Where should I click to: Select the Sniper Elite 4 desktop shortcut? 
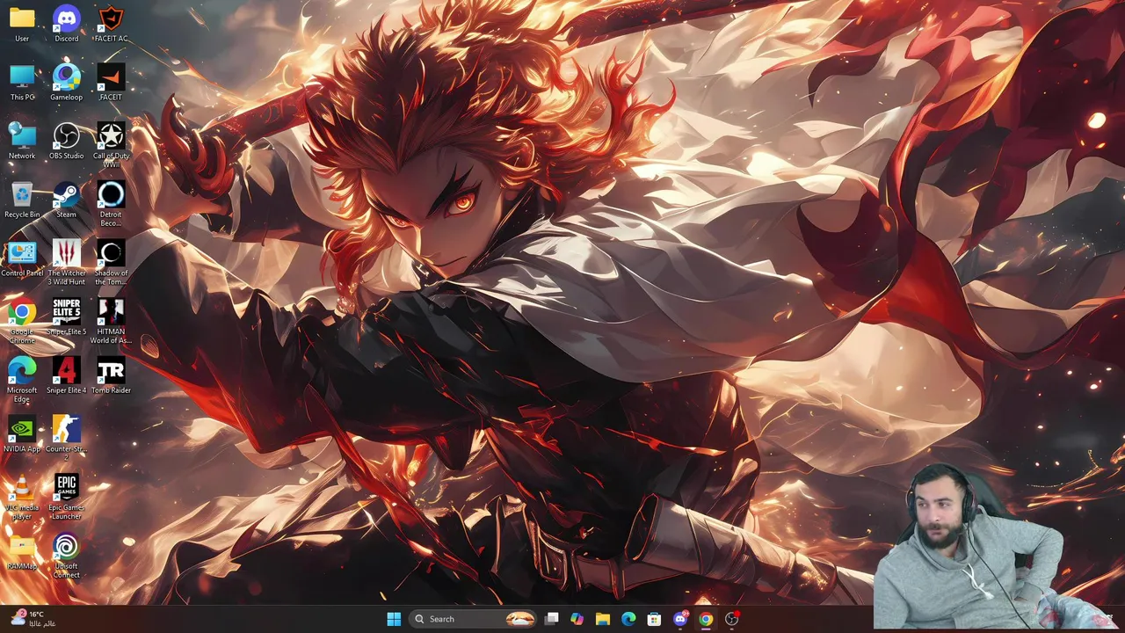click(x=66, y=375)
